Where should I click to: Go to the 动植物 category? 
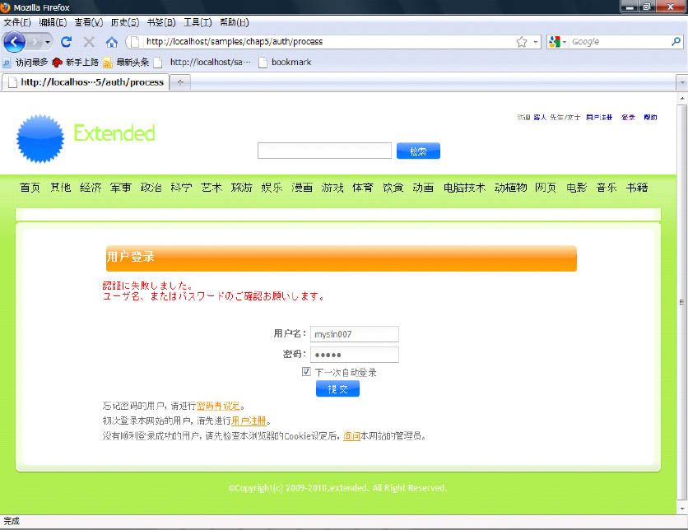pyautogui.click(x=510, y=188)
